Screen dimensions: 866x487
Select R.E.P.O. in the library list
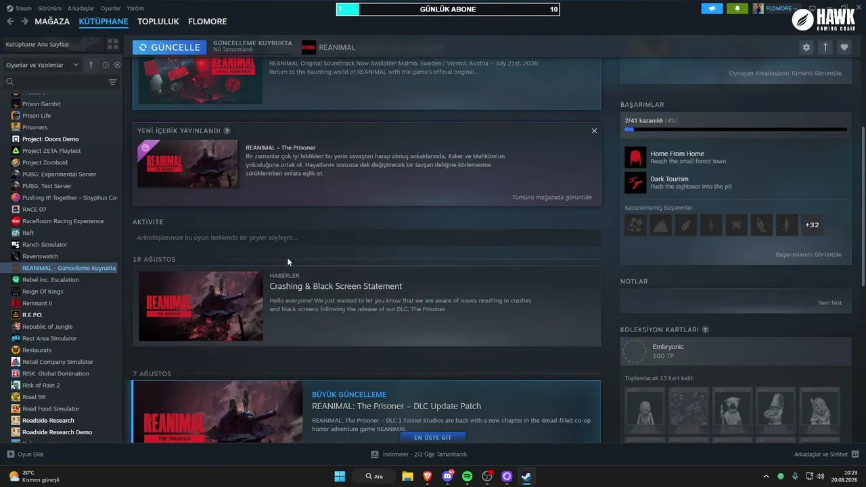32,315
